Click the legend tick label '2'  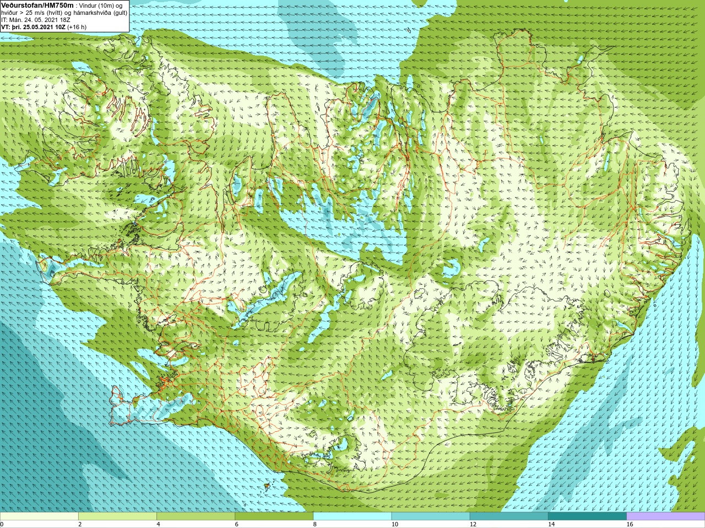pyautogui.click(x=80, y=524)
